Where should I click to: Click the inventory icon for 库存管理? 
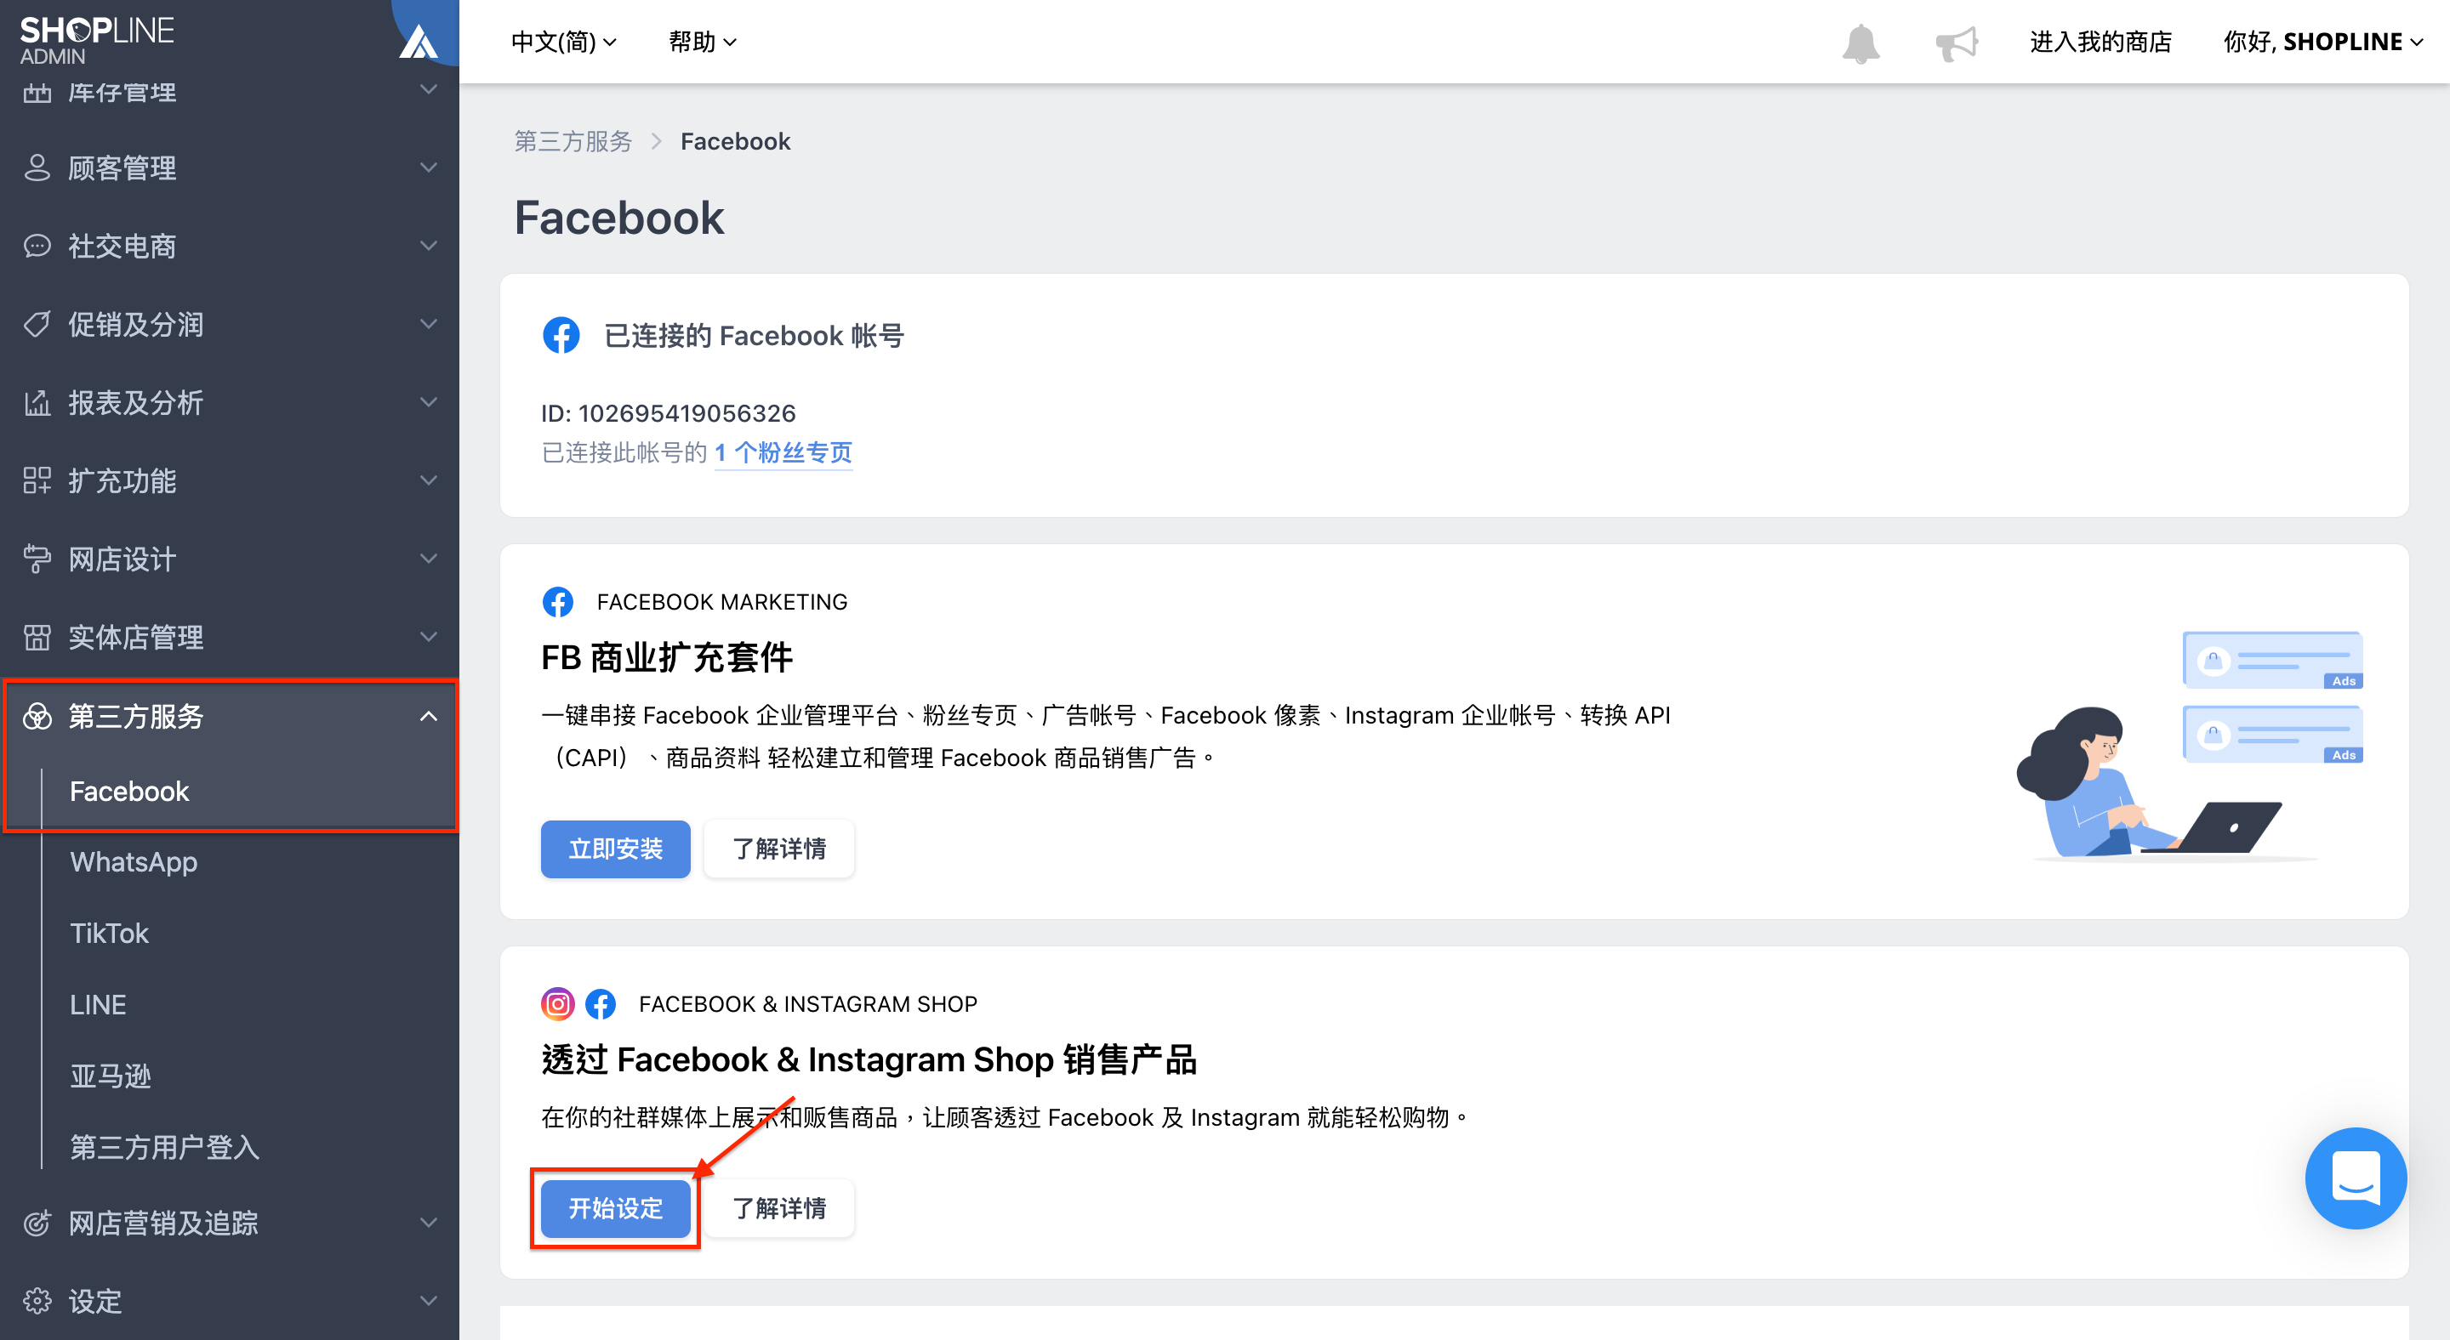click(37, 92)
